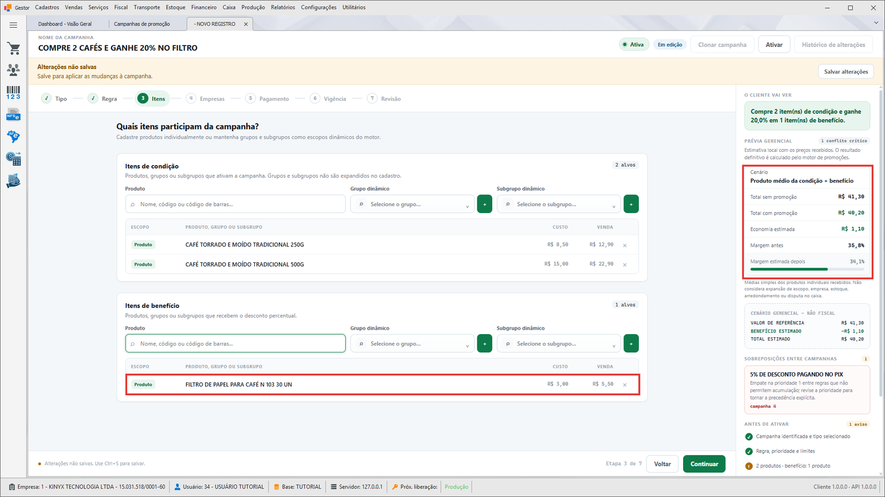This screenshot has height=497, width=885.
Task: Select step 4 Empresas
Action: click(x=205, y=99)
